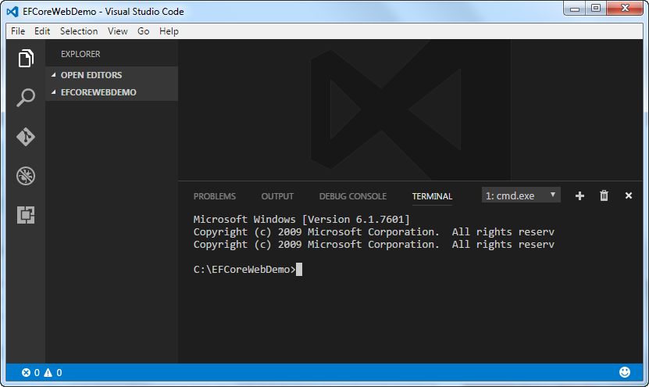Open the Search view in activity bar
649x387 pixels.
pyautogui.click(x=26, y=98)
